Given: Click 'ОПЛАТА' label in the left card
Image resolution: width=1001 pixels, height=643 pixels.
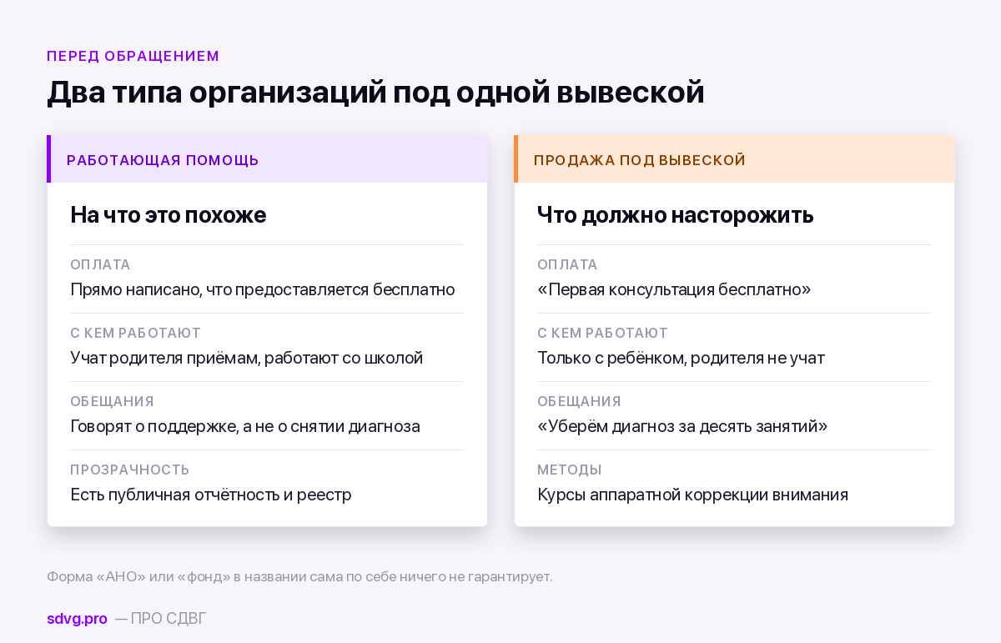Looking at the screenshot, I should point(100,264).
